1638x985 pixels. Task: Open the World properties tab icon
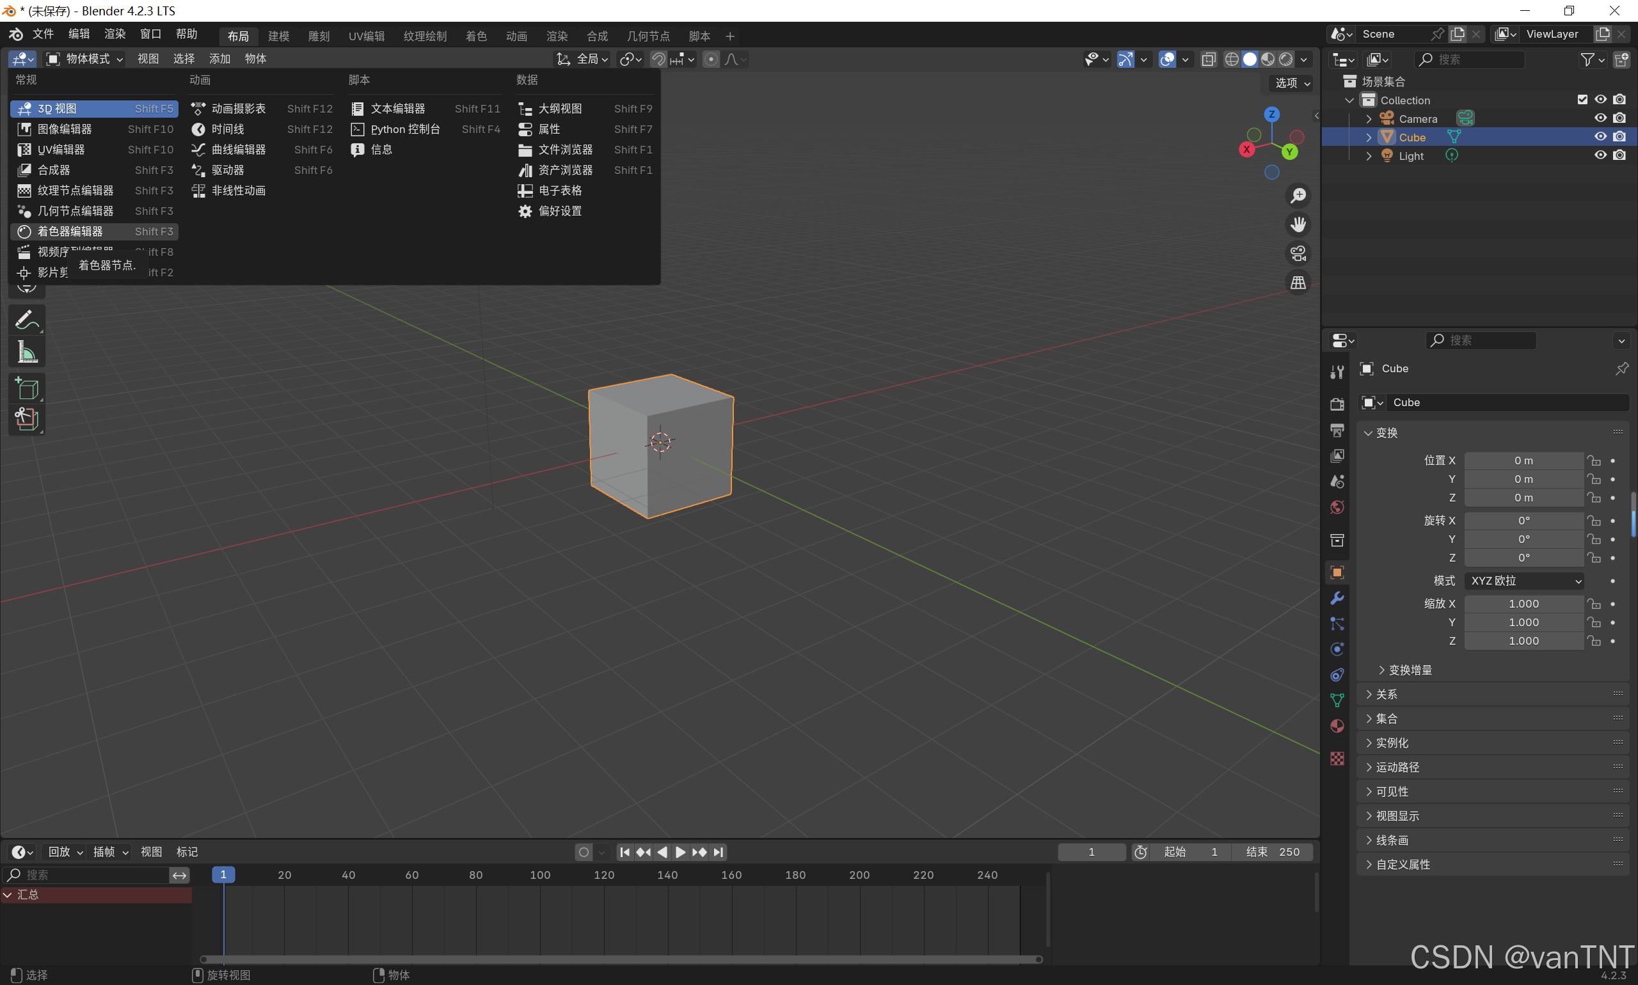pos(1337,508)
